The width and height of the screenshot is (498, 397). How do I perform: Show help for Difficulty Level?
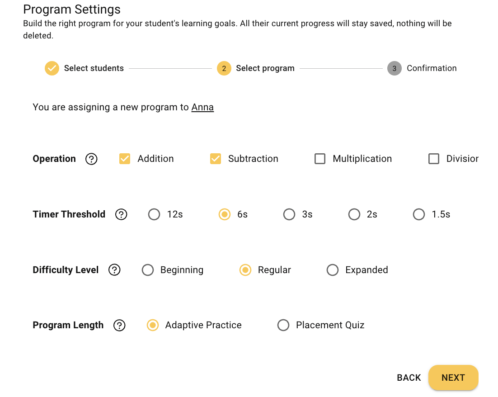[114, 270]
